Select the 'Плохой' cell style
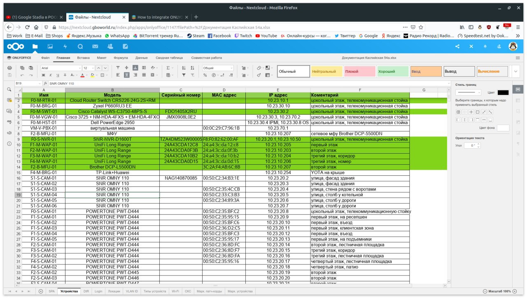This screenshot has width=527, height=299. pos(359,71)
